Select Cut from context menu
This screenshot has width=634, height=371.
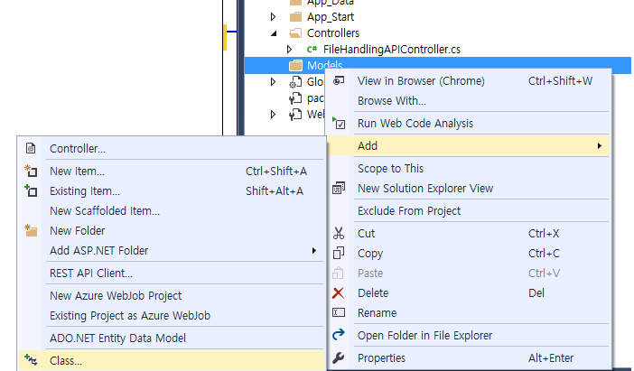point(469,234)
